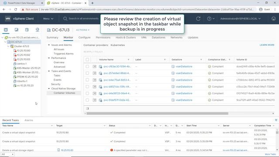Open the help question-mark menu
This screenshot has width=279, height=157.
pos(211,18)
